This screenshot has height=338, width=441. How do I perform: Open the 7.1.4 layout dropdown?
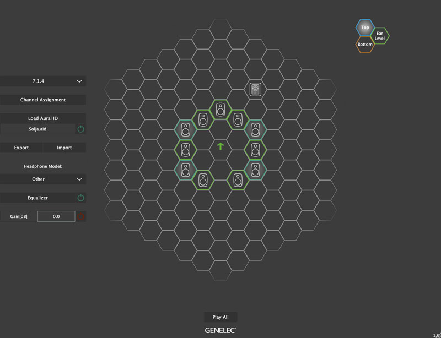pos(43,81)
